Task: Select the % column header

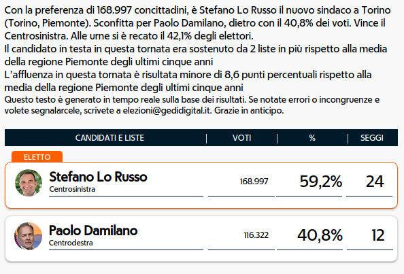Action: pos(312,138)
